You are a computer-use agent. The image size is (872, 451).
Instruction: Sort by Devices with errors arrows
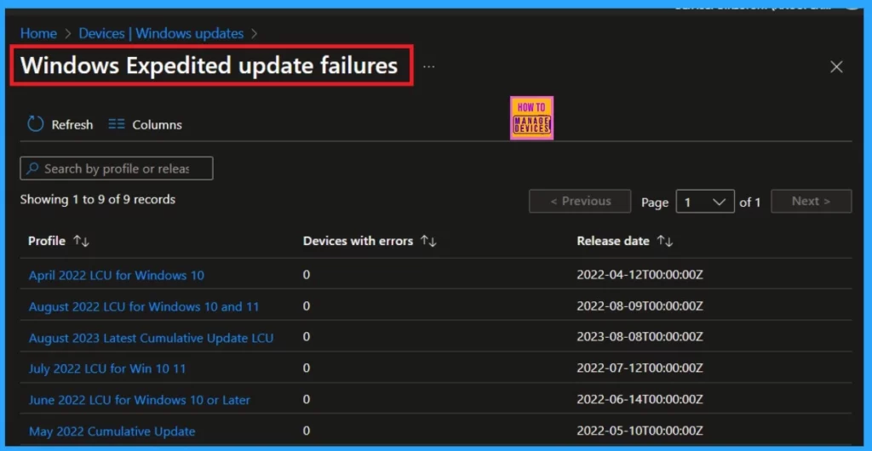pyautogui.click(x=428, y=241)
